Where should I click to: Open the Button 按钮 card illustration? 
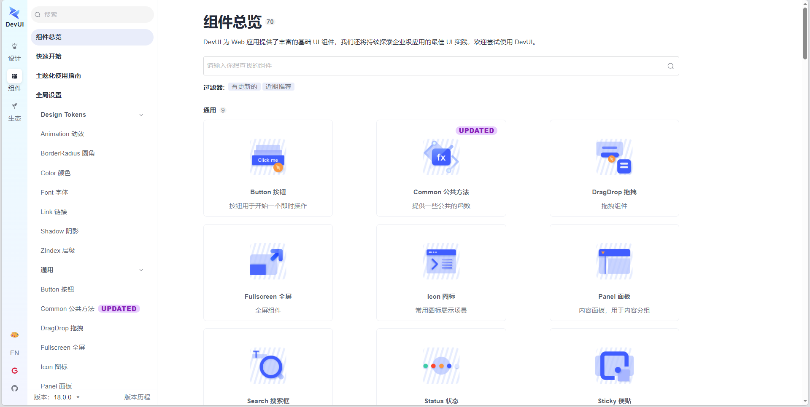pyautogui.click(x=268, y=157)
